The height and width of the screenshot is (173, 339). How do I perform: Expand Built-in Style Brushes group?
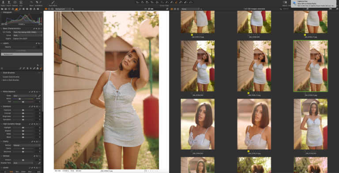click(1, 80)
